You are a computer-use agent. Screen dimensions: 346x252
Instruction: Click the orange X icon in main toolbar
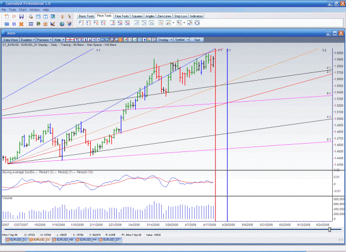tap(21, 24)
